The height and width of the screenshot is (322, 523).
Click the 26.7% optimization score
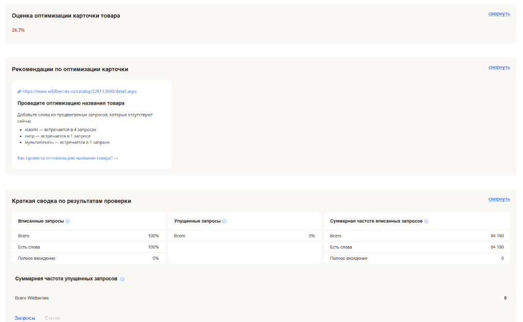18,30
